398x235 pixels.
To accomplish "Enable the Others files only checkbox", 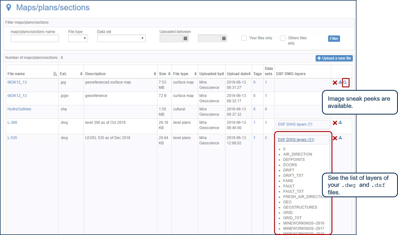I will pos(283,38).
